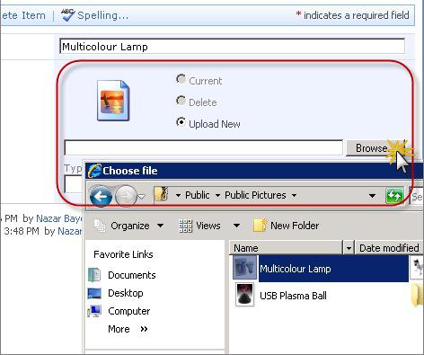Click the Spelling check icon
The height and width of the screenshot is (355, 424).
pyautogui.click(x=67, y=14)
